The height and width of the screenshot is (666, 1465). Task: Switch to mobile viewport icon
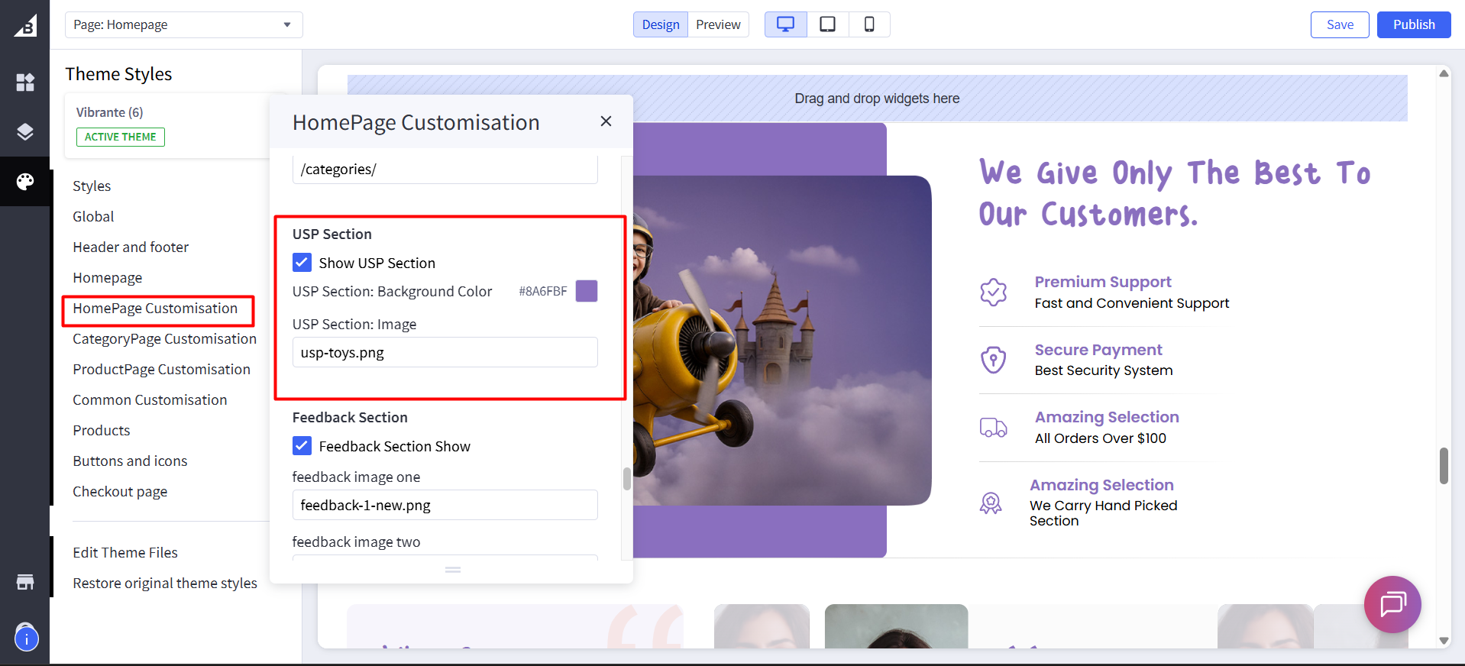(869, 24)
